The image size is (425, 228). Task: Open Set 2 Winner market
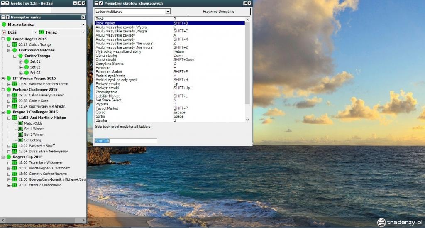[34, 135]
